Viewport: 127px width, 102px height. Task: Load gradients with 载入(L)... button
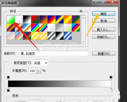coord(104,30)
